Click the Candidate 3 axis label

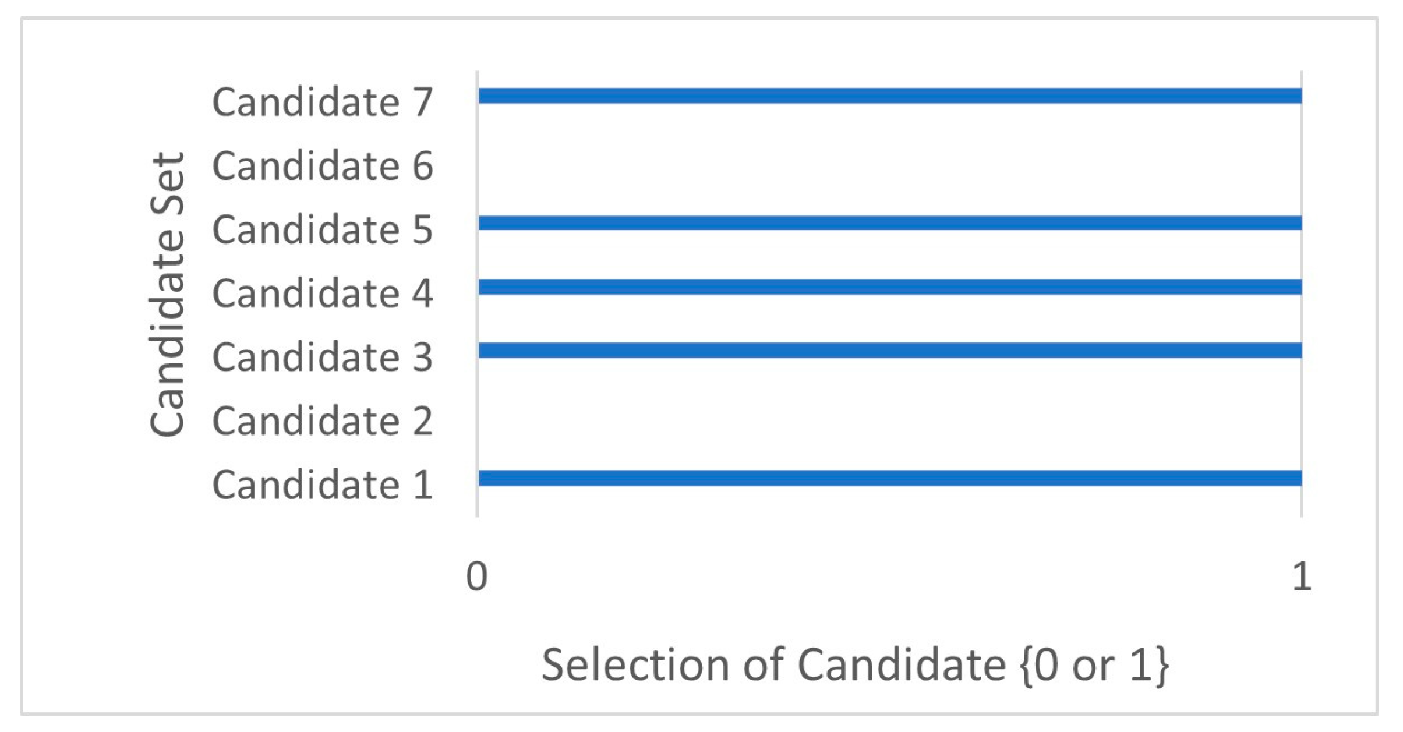[323, 357]
